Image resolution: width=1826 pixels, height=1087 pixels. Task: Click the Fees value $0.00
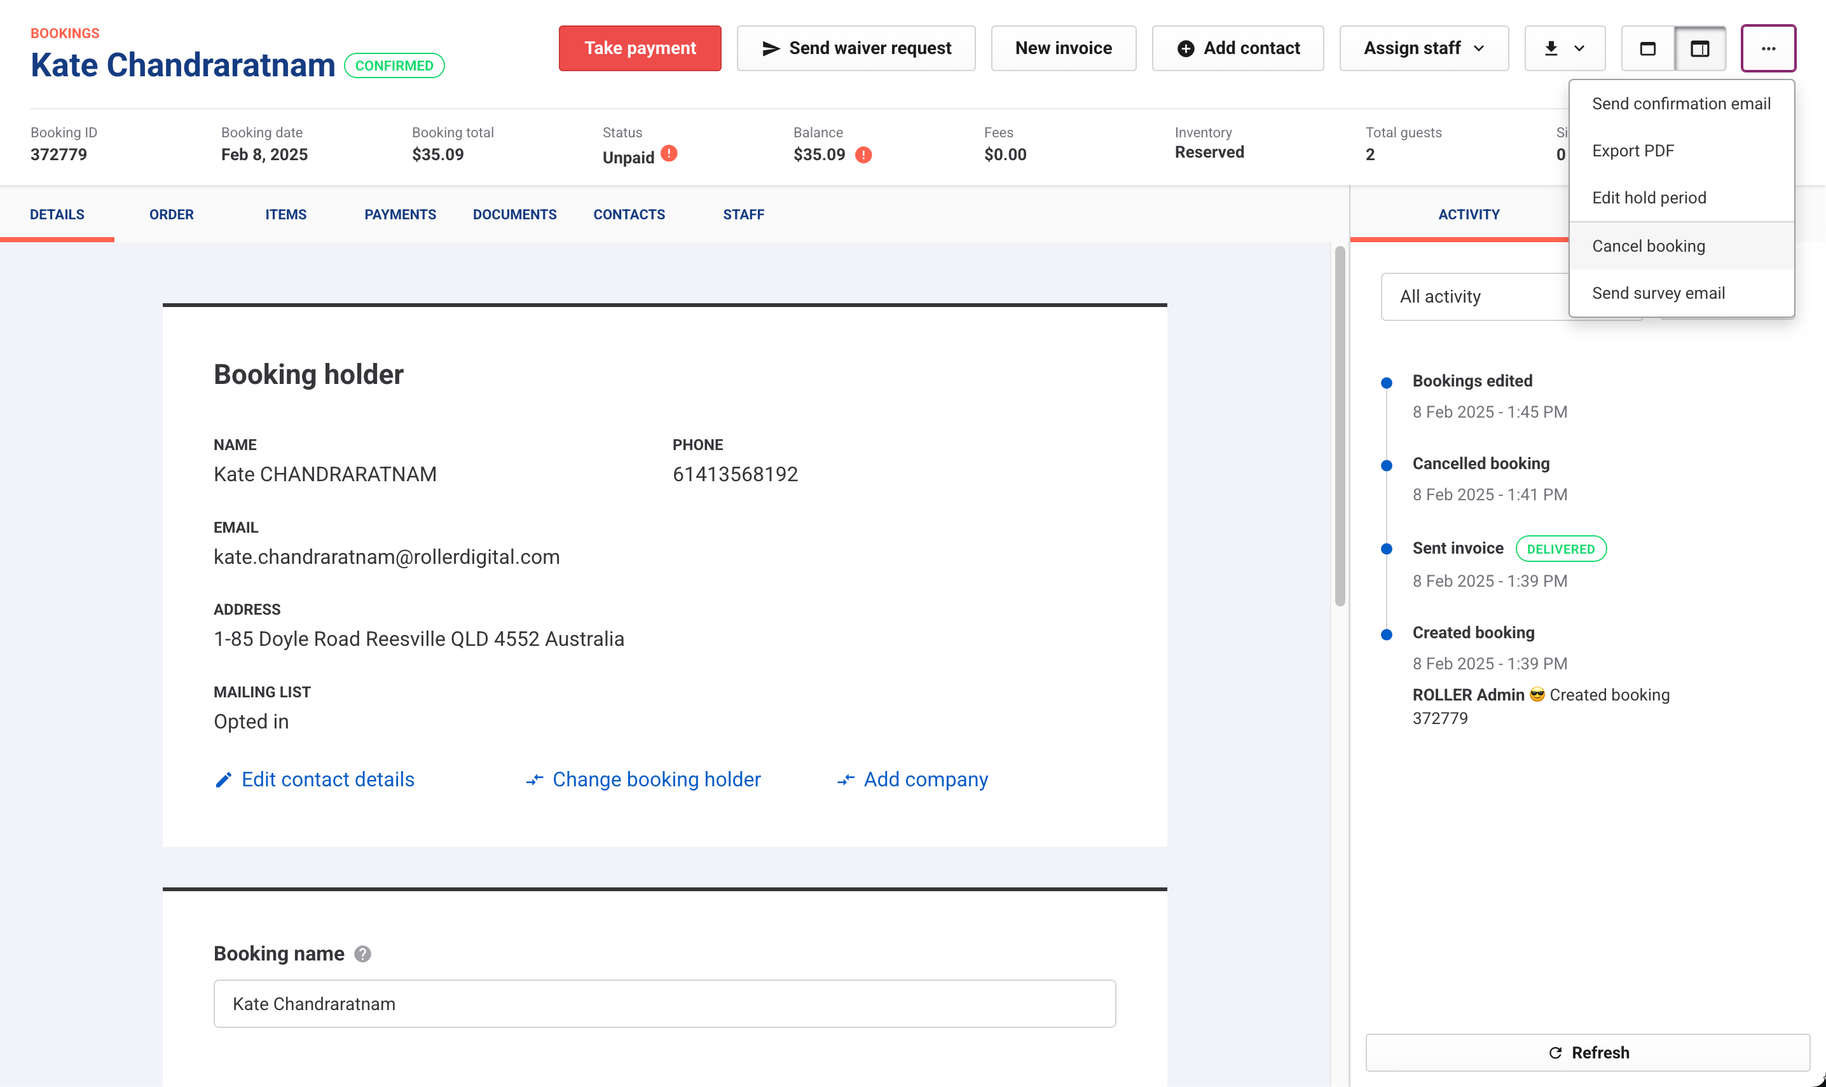1005,154
